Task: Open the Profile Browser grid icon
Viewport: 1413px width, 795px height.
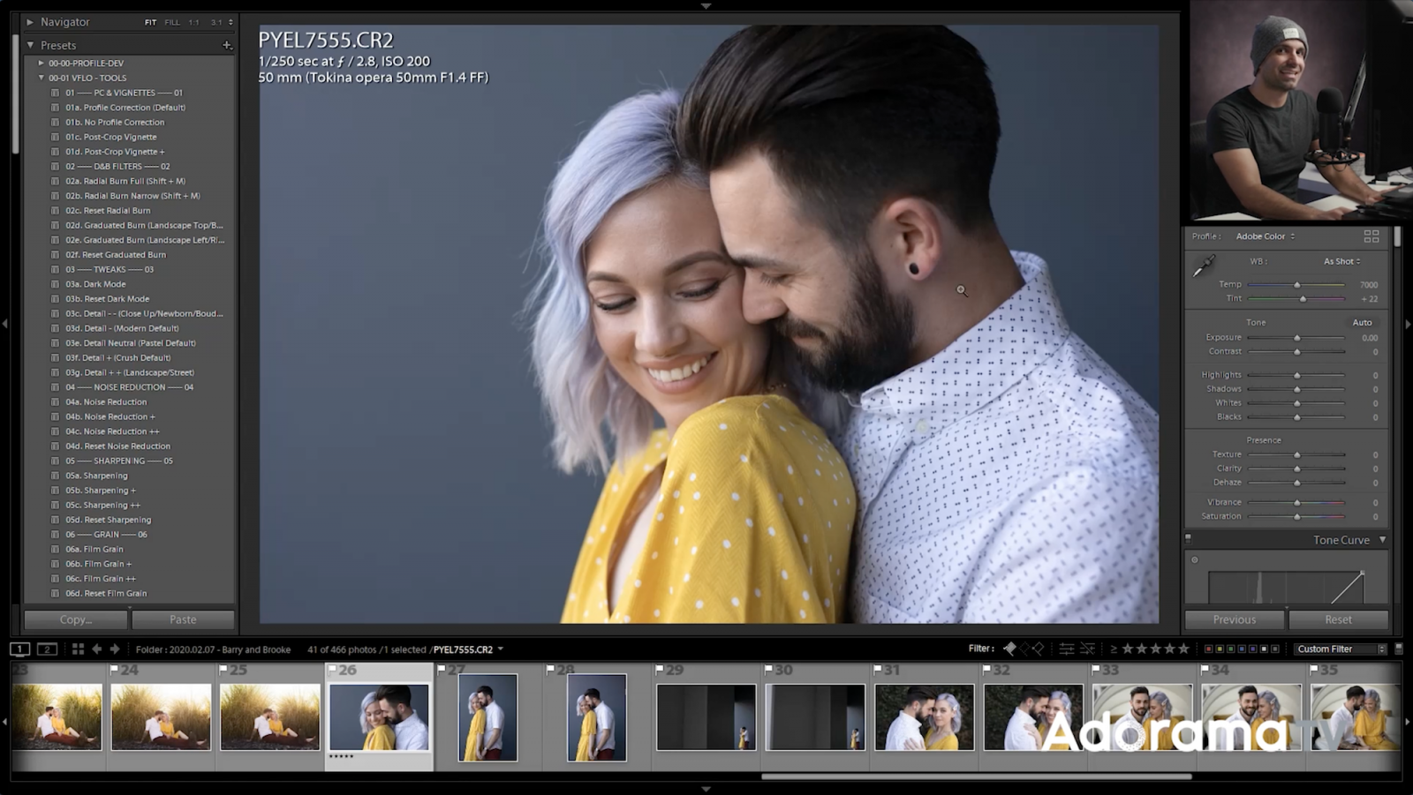Action: click(1371, 236)
